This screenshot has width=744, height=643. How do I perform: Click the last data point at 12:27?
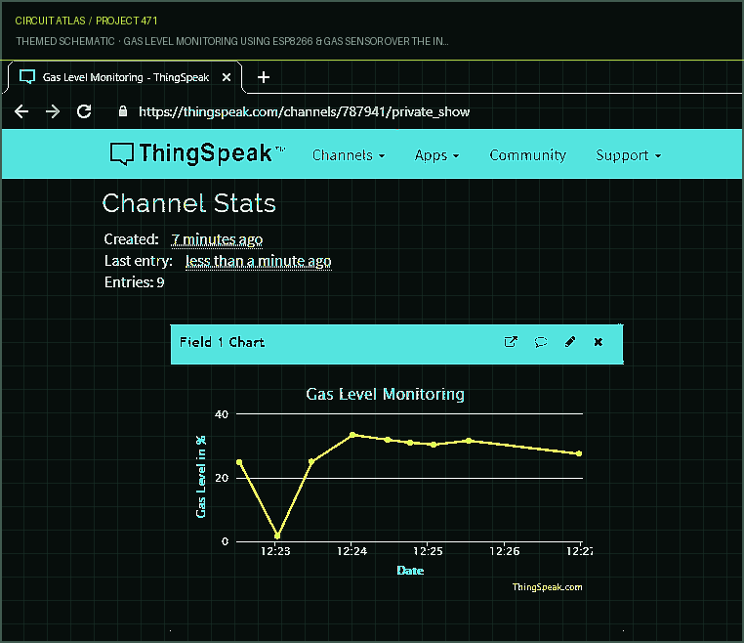(x=579, y=453)
